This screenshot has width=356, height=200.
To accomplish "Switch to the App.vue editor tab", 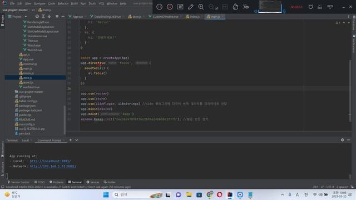I will 77,17.
